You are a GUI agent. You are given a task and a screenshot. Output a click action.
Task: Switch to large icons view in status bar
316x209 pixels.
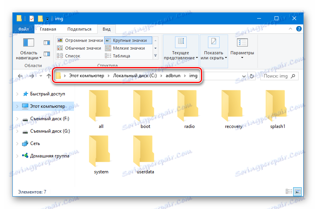[x=298, y=192]
